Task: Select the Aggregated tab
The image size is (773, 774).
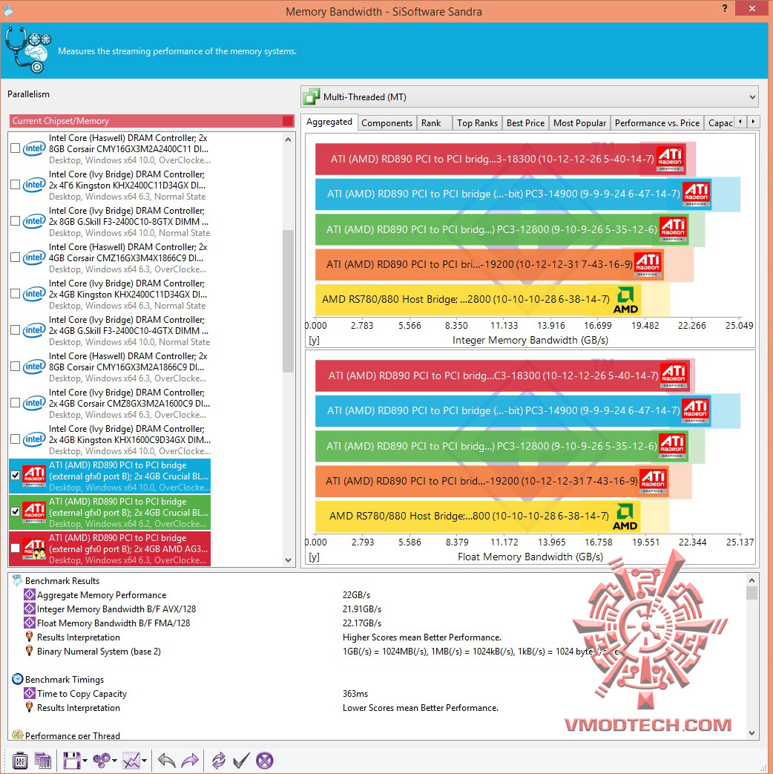Action: point(329,122)
